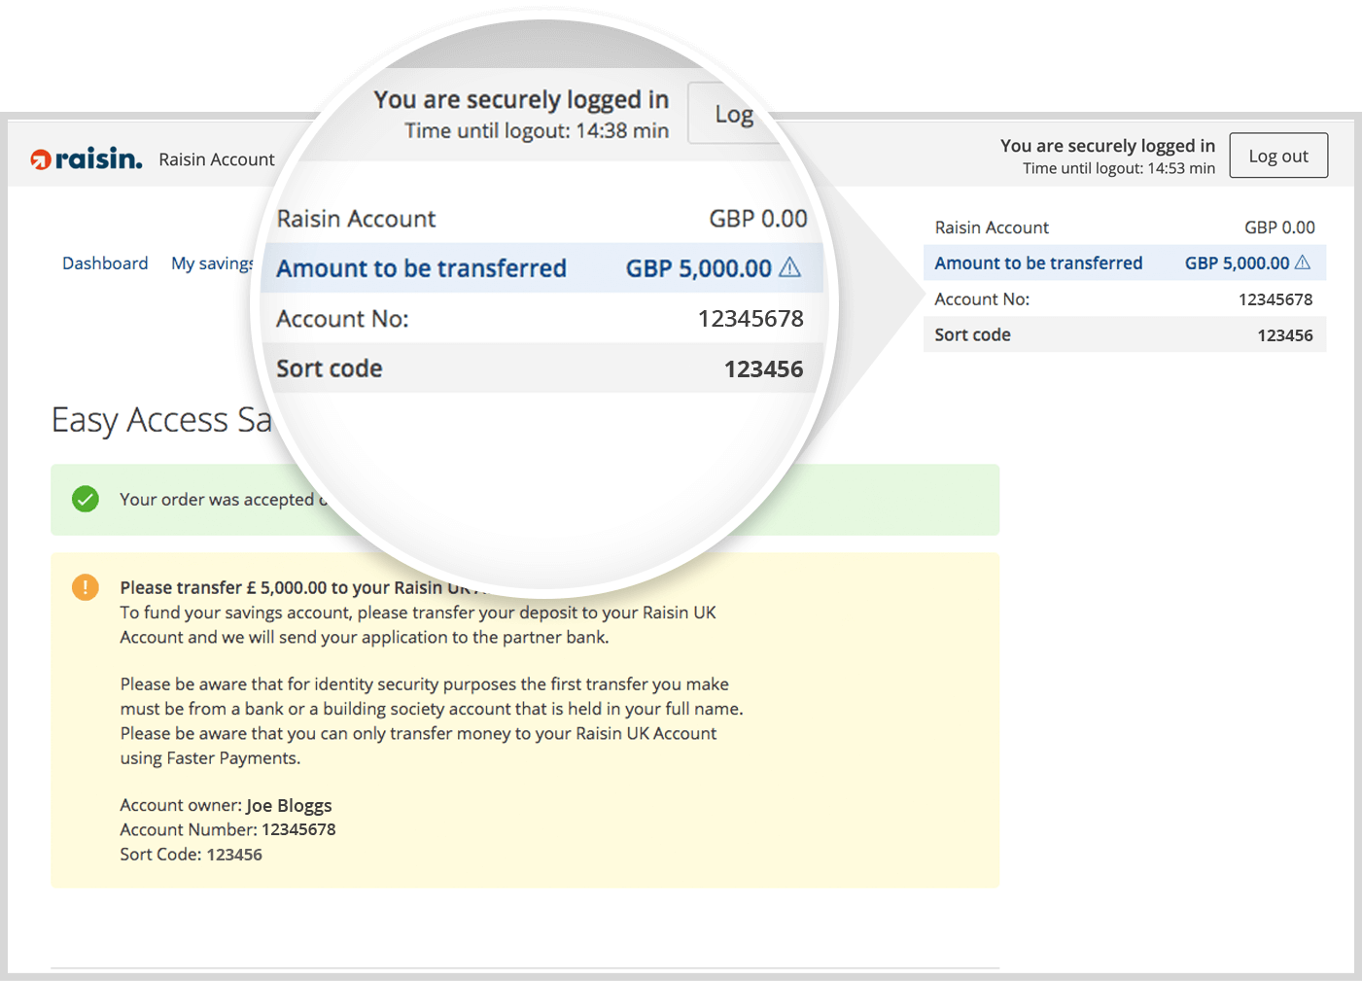Click sidebar 'GBP 5,000.00' amount value
The width and height of the screenshot is (1362, 981).
pos(1237,263)
